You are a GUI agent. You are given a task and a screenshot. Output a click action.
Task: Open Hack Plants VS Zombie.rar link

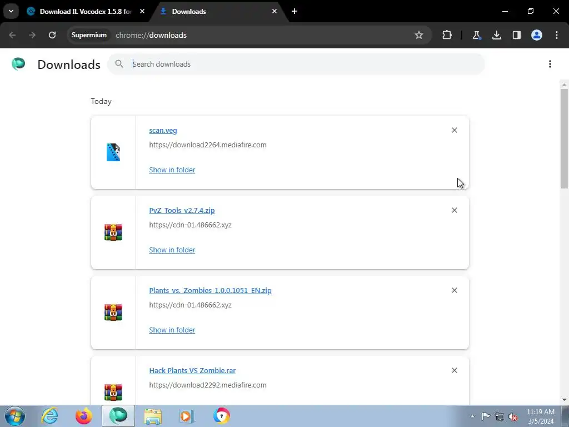[x=192, y=371]
